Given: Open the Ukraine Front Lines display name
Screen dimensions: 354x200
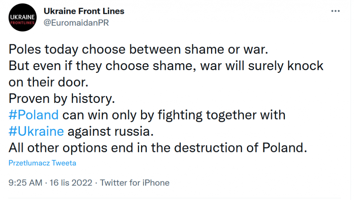Looking at the screenshot, I should [x=84, y=11].
